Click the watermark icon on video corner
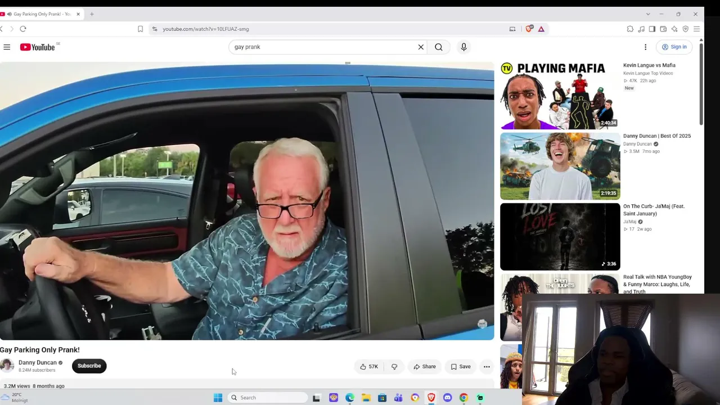This screenshot has height=405, width=720. pyautogui.click(x=482, y=324)
